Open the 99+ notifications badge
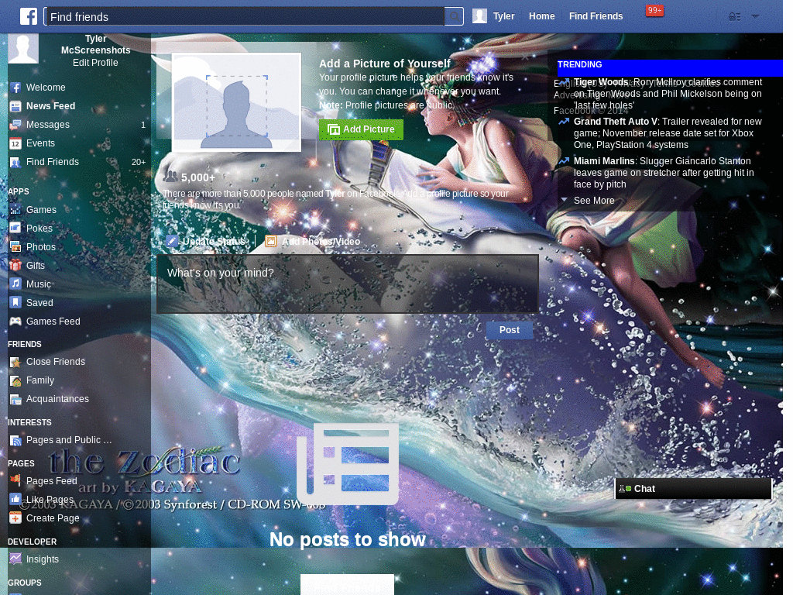This screenshot has height=595, width=793. (x=654, y=11)
